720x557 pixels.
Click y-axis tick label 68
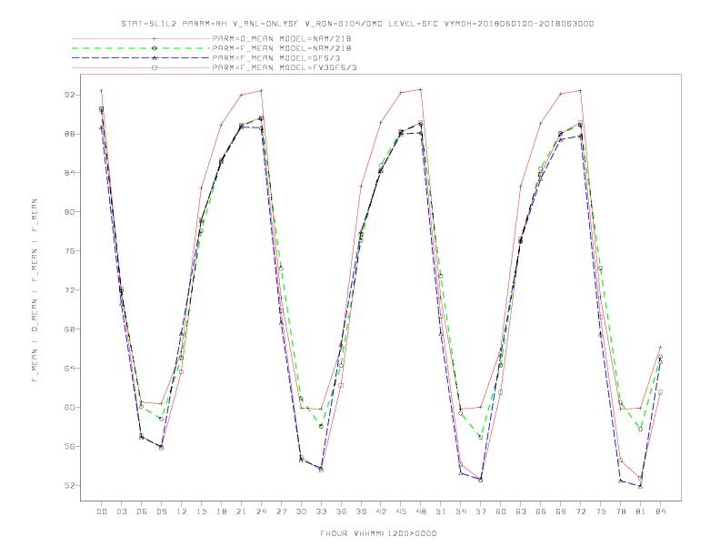tap(70, 329)
